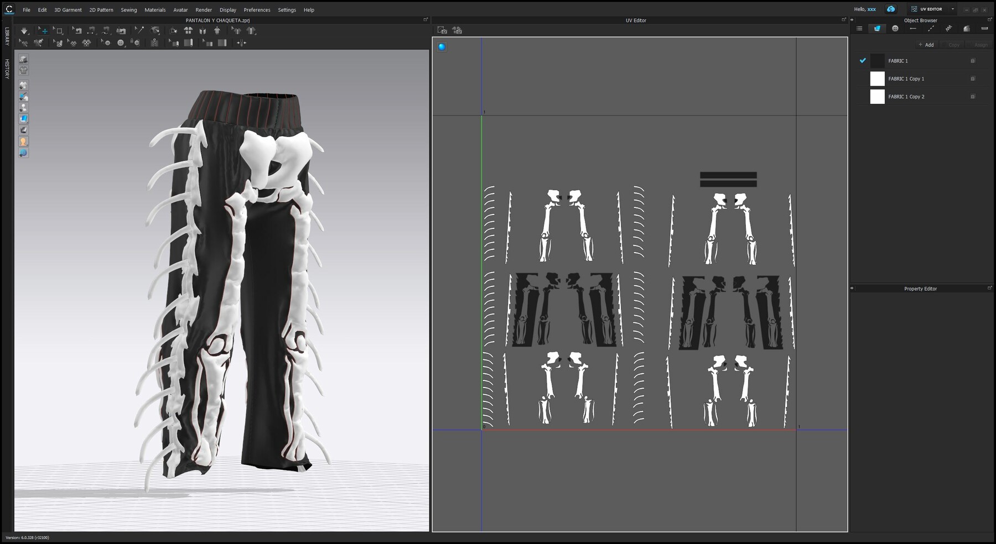The width and height of the screenshot is (996, 544).
Task: Click the UV Editor dashed-frame snapshot icon
Action: [x=442, y=30]
